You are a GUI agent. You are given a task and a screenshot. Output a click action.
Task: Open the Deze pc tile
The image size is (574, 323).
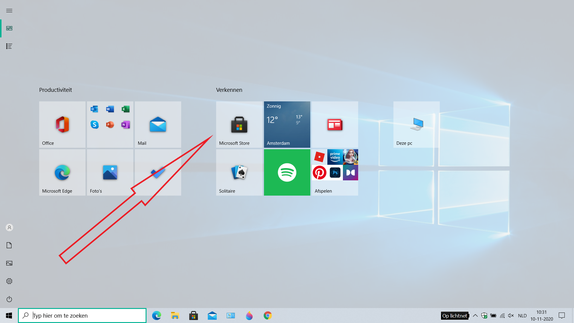416,124
